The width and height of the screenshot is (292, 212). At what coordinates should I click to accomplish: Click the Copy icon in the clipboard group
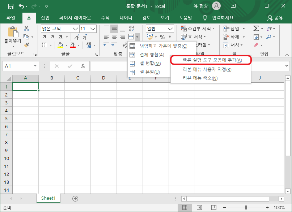point(26,37)
